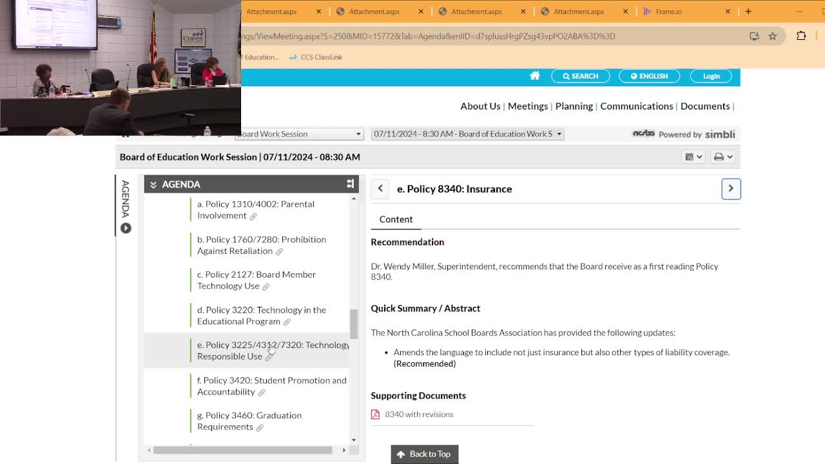This screenshot has width=825, height=464.
Task: Open the meeting date dropdown
Action: coord(467,134)
